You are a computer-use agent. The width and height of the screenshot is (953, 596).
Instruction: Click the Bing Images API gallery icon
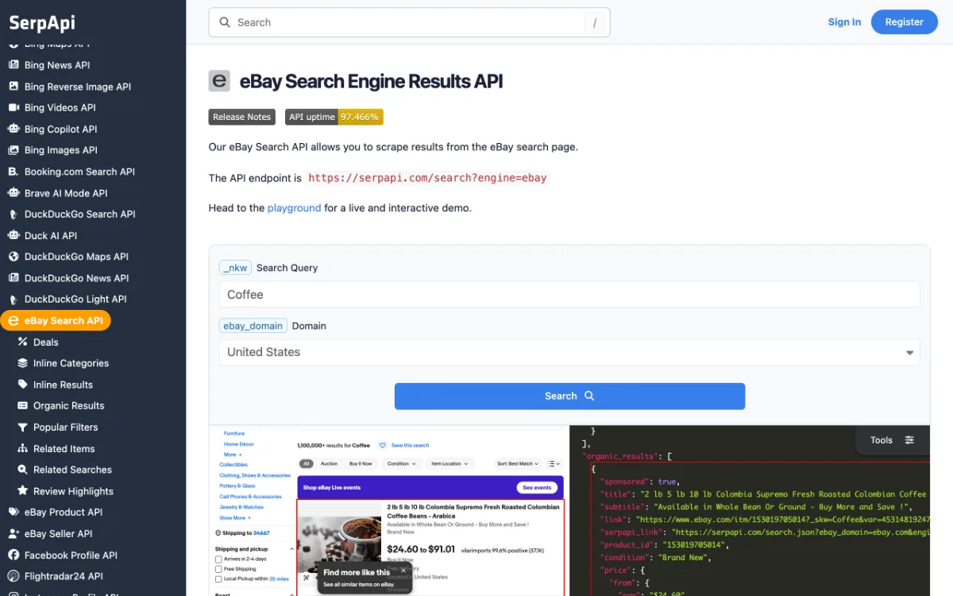[x=14, y=150]
